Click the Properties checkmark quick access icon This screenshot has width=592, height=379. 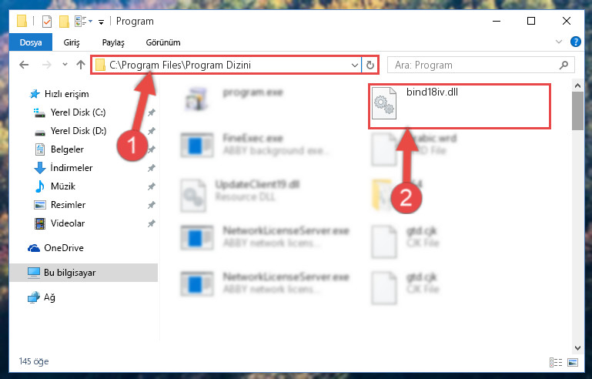(x=47, y=22)
